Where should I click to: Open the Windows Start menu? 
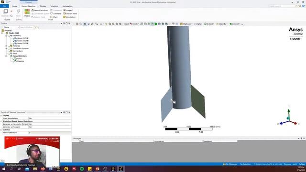pyautogui.click(x=4, y=169)
